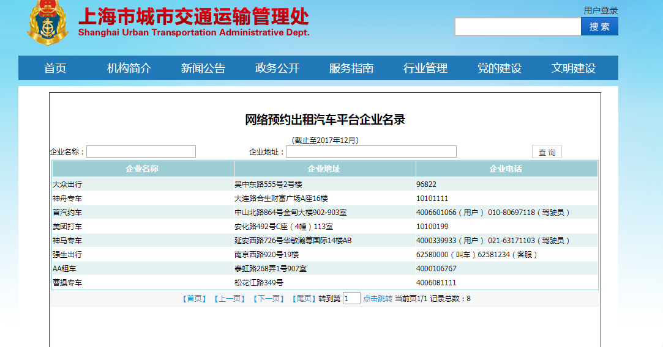Select 政务公开 in the navigation bar
Screen dimensions: 663x347
click(277, 68)
